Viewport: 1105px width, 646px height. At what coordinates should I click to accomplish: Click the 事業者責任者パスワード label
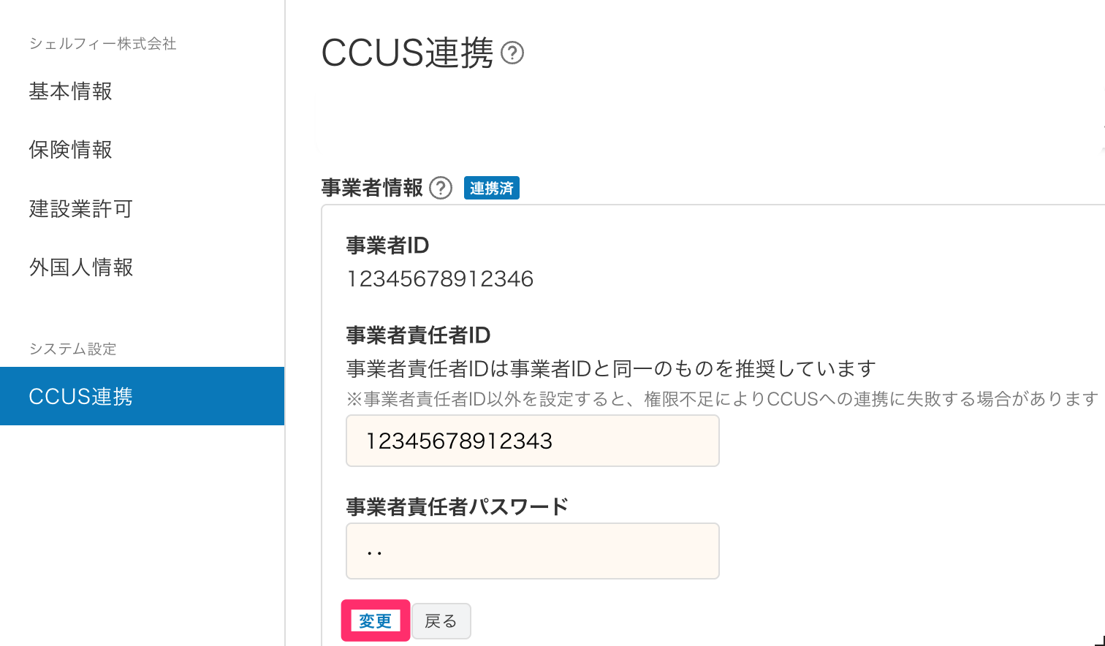pyautogui.click(x=457, y=506)
